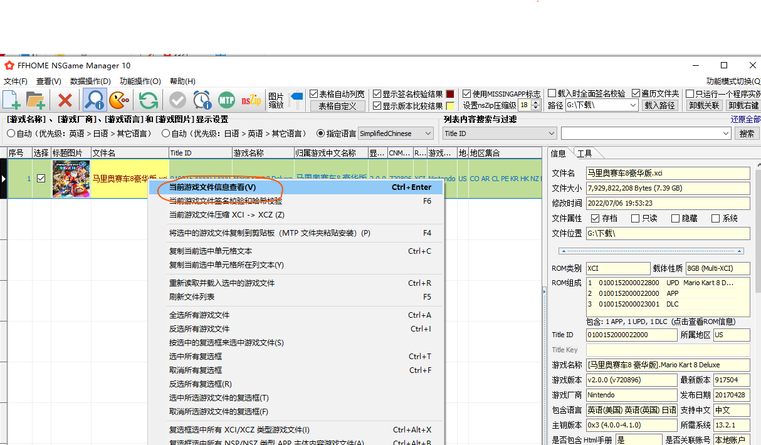Click 功能模式切换 menu item
Image resolution: width=761 pixels, height=445 pixels.
733,81
